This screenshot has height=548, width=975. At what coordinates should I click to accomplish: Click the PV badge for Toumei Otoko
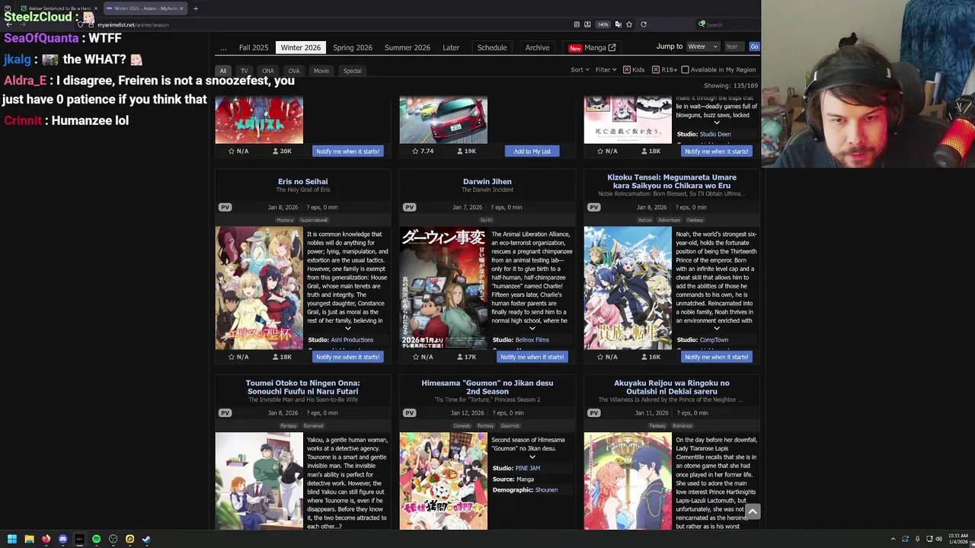point(225,413)
